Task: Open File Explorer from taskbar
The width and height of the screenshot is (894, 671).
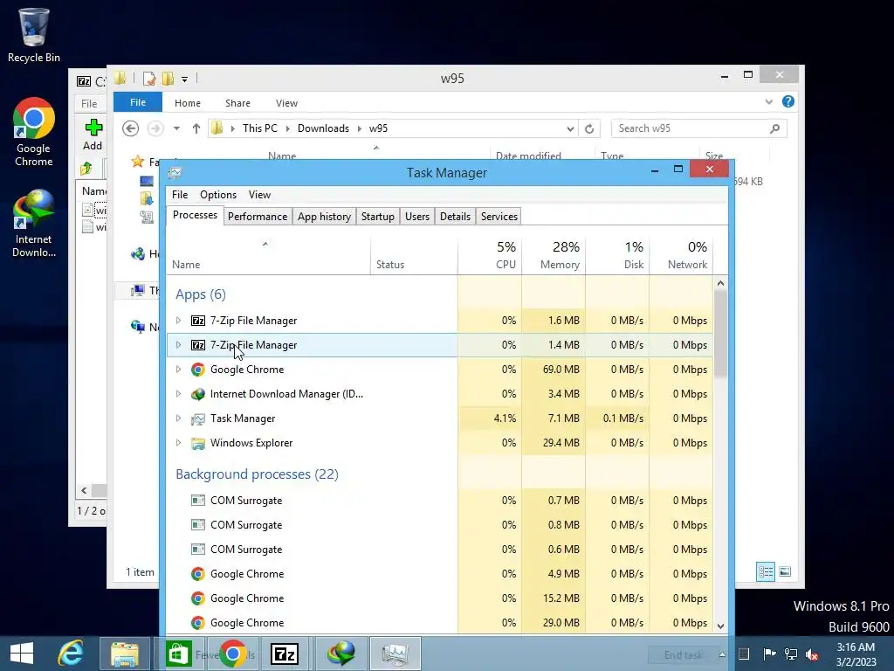Action: 124,654
